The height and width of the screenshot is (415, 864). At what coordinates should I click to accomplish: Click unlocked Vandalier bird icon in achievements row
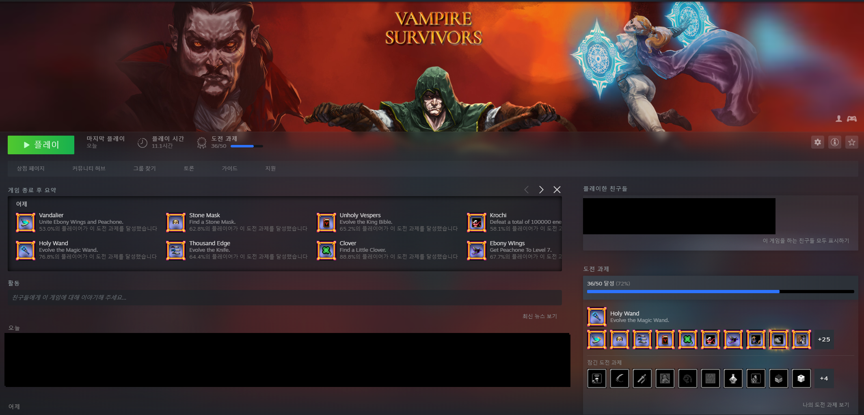597,339
